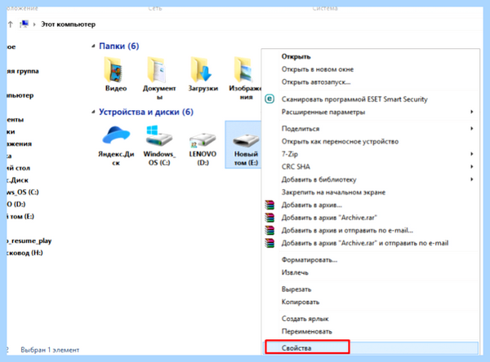Select the Новый том (E:) drive icon
490x362 pixels.
coord(246,139)
